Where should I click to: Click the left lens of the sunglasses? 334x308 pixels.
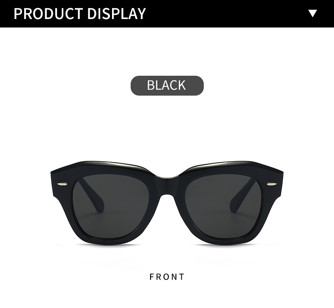click(115, 207)
